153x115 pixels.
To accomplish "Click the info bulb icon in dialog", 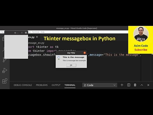I will click(59, 58).
